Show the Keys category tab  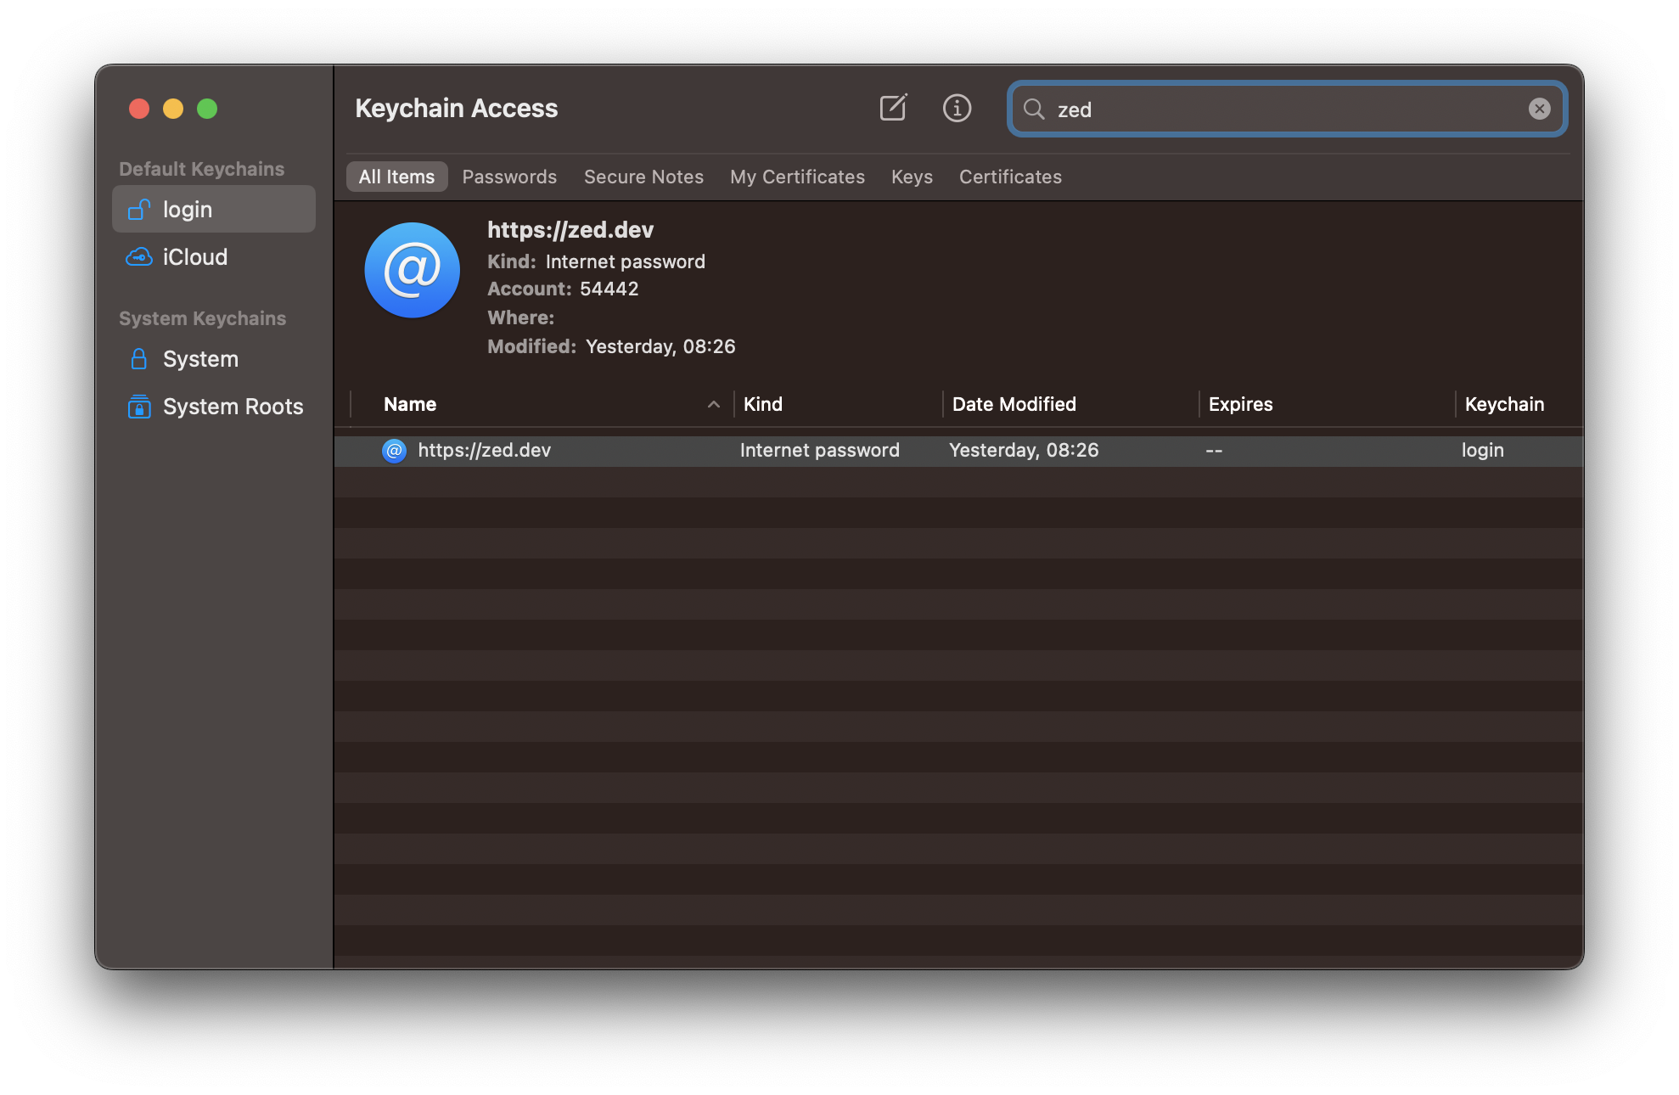912,177
